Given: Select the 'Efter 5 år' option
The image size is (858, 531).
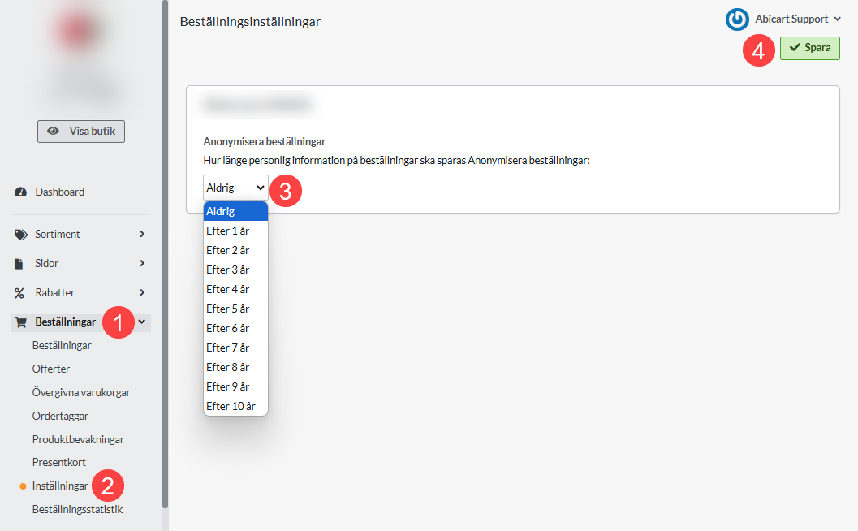Looking at the screenshot, I should [227, 309].
